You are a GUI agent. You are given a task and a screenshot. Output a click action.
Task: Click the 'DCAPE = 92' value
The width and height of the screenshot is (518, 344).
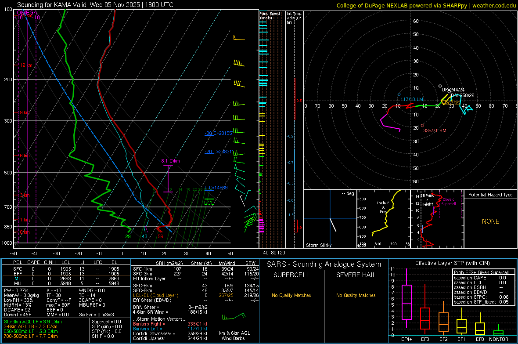point(17,310)
